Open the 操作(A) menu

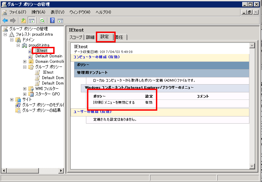tap(38, 12)
